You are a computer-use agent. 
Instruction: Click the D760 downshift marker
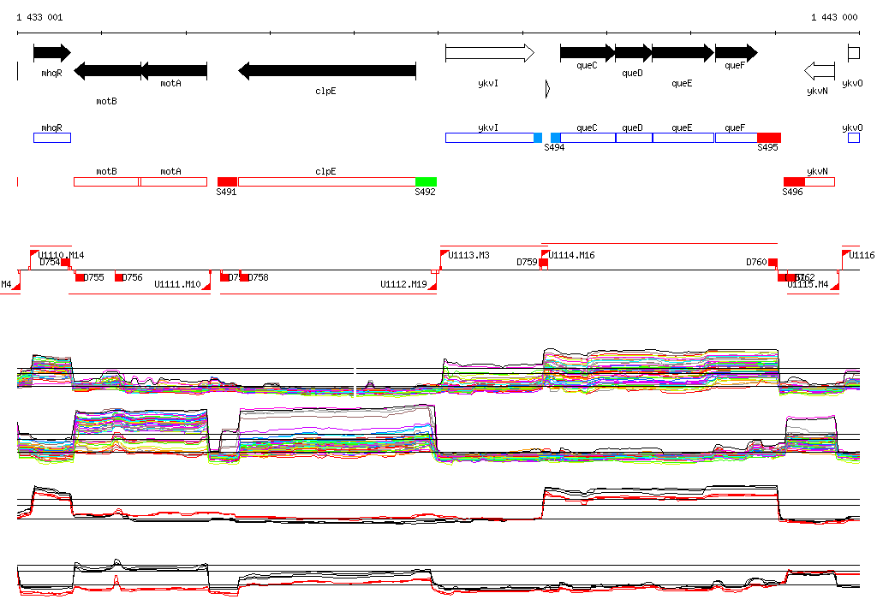pyautogui.click(x=773, y=262)
